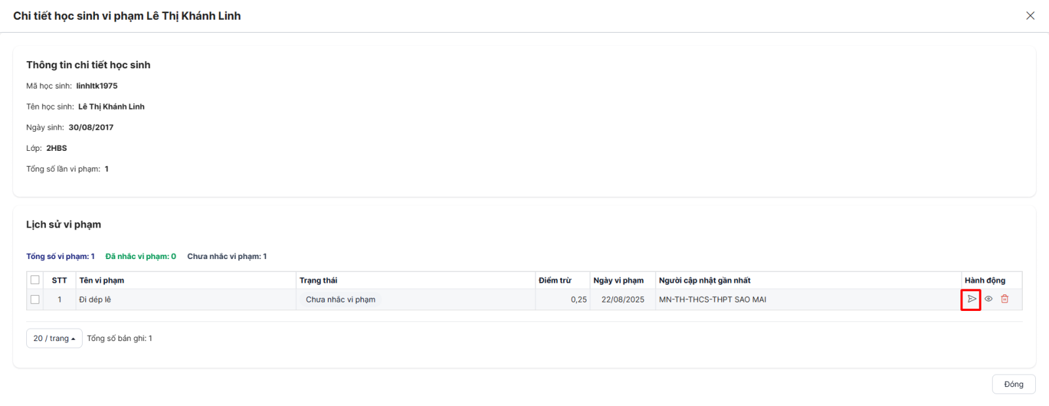Screen dimensions: 1049x406
Task: Click the Điểm trừ column header
Action: click(x=555, y=280)
